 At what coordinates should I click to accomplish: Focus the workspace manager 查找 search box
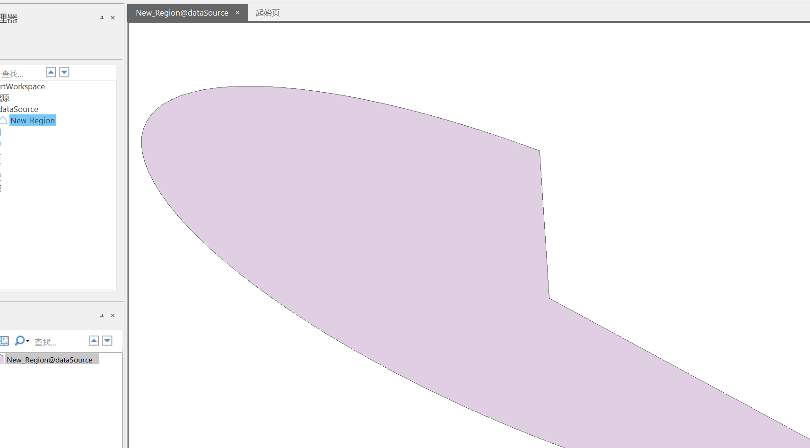pyautogui.click(x=22, y=73)
